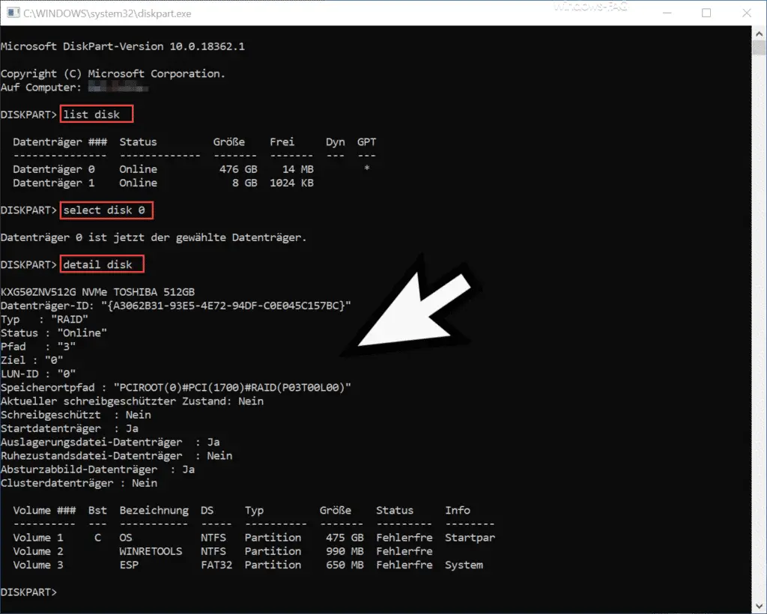Close the diskpart window

747,13
